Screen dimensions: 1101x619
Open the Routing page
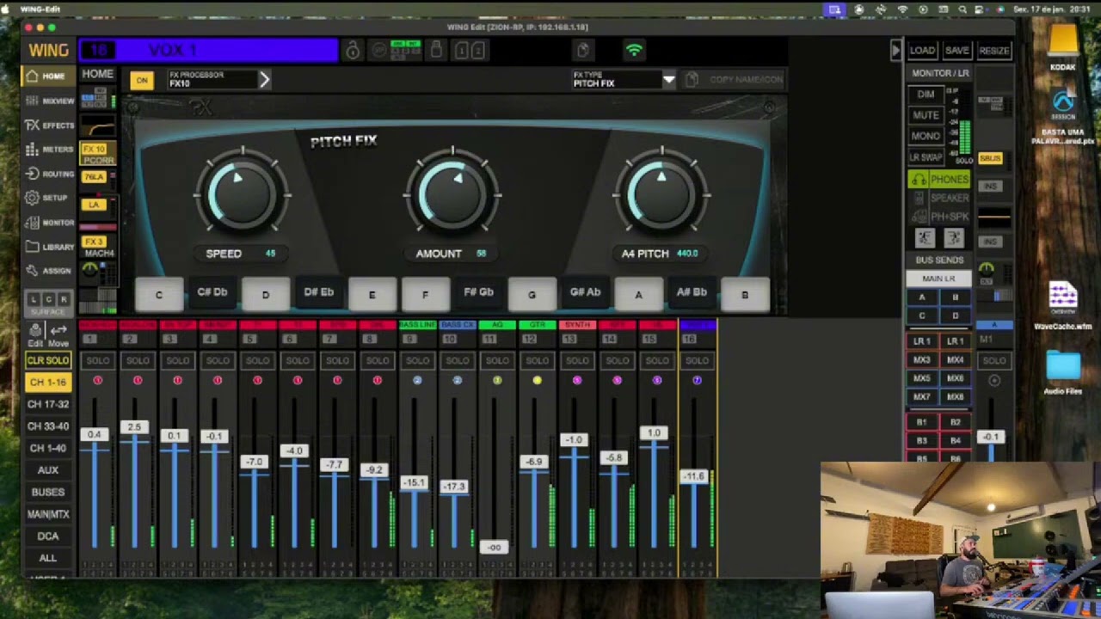click(47, 173)
